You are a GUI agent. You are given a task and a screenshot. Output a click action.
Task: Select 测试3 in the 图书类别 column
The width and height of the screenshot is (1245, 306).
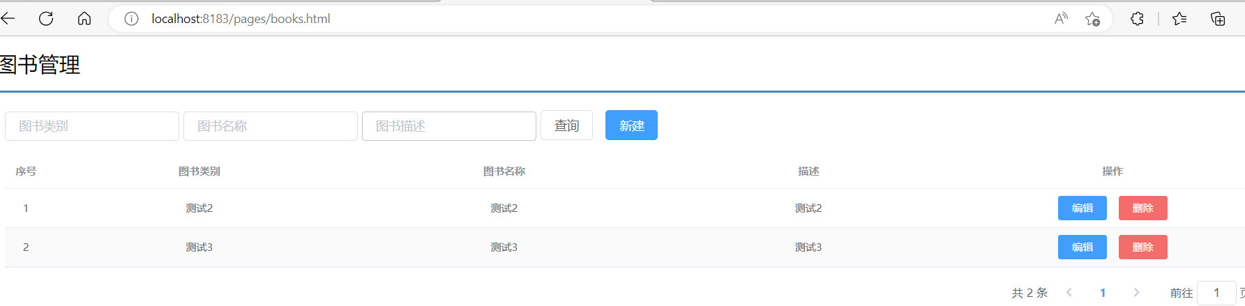[x=199, y=247]
